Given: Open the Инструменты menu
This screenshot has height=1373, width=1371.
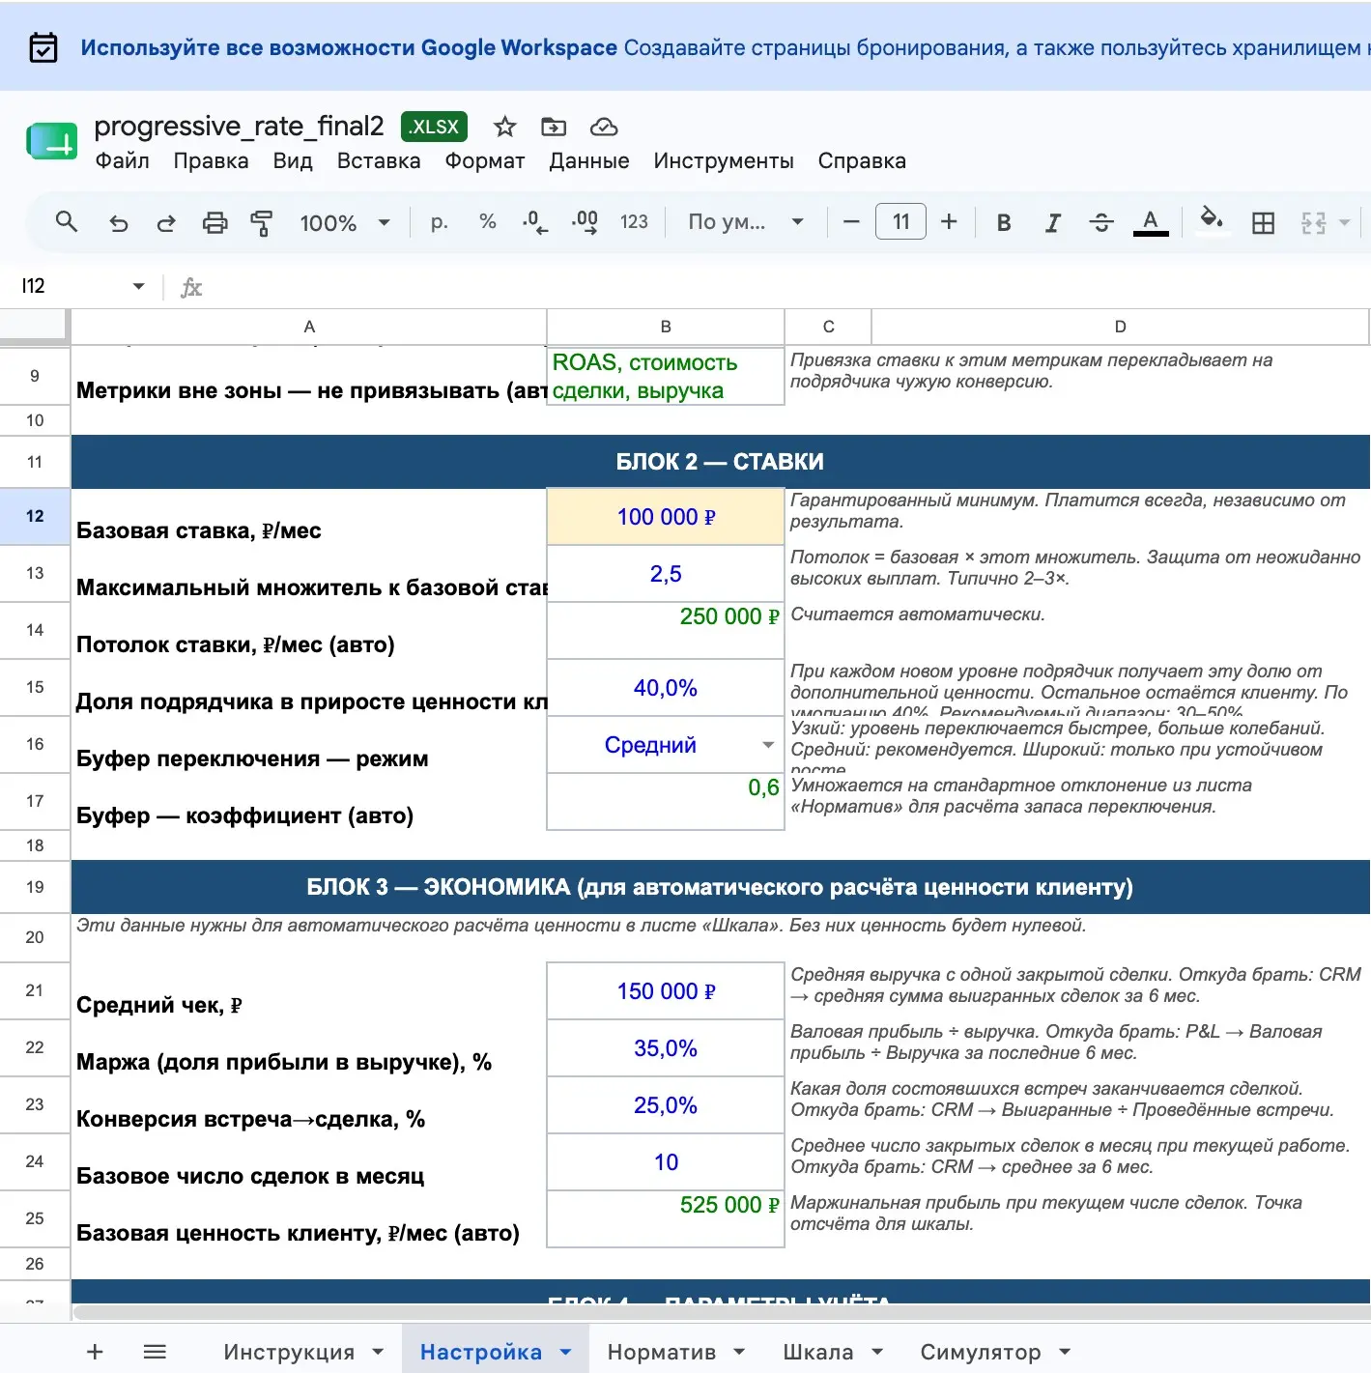Looking at the screenshot, I should click(x=724, y=160).
